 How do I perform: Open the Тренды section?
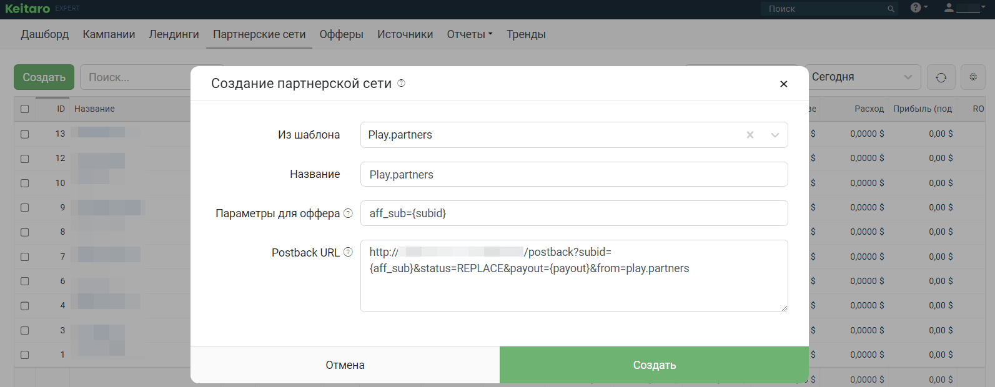pyautogui.click(x=526, y=34)
